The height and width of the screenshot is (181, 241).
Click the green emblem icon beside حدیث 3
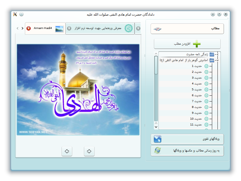[206, 78]
